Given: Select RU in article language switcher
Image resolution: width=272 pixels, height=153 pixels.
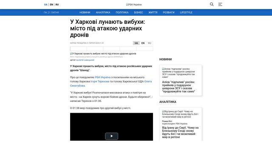Looking at the screenshot, I should pyautogui.click(x=150, y=43).
